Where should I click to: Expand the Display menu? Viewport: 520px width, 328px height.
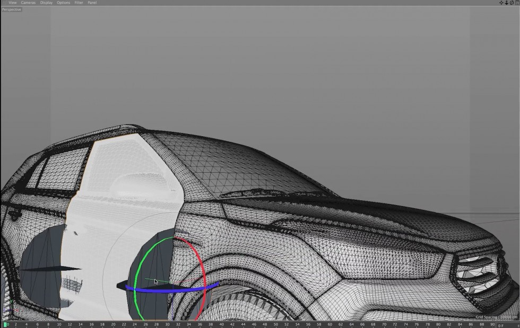coord(46,3)
